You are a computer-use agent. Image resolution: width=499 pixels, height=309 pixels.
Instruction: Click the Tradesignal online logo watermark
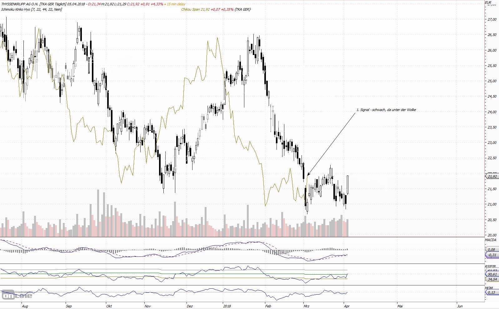click(x=17, y=294)
